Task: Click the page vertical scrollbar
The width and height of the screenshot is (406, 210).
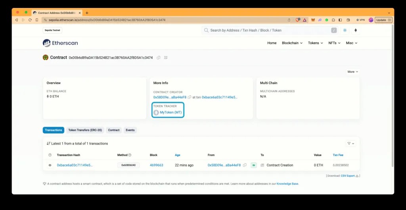Action: 393,96
